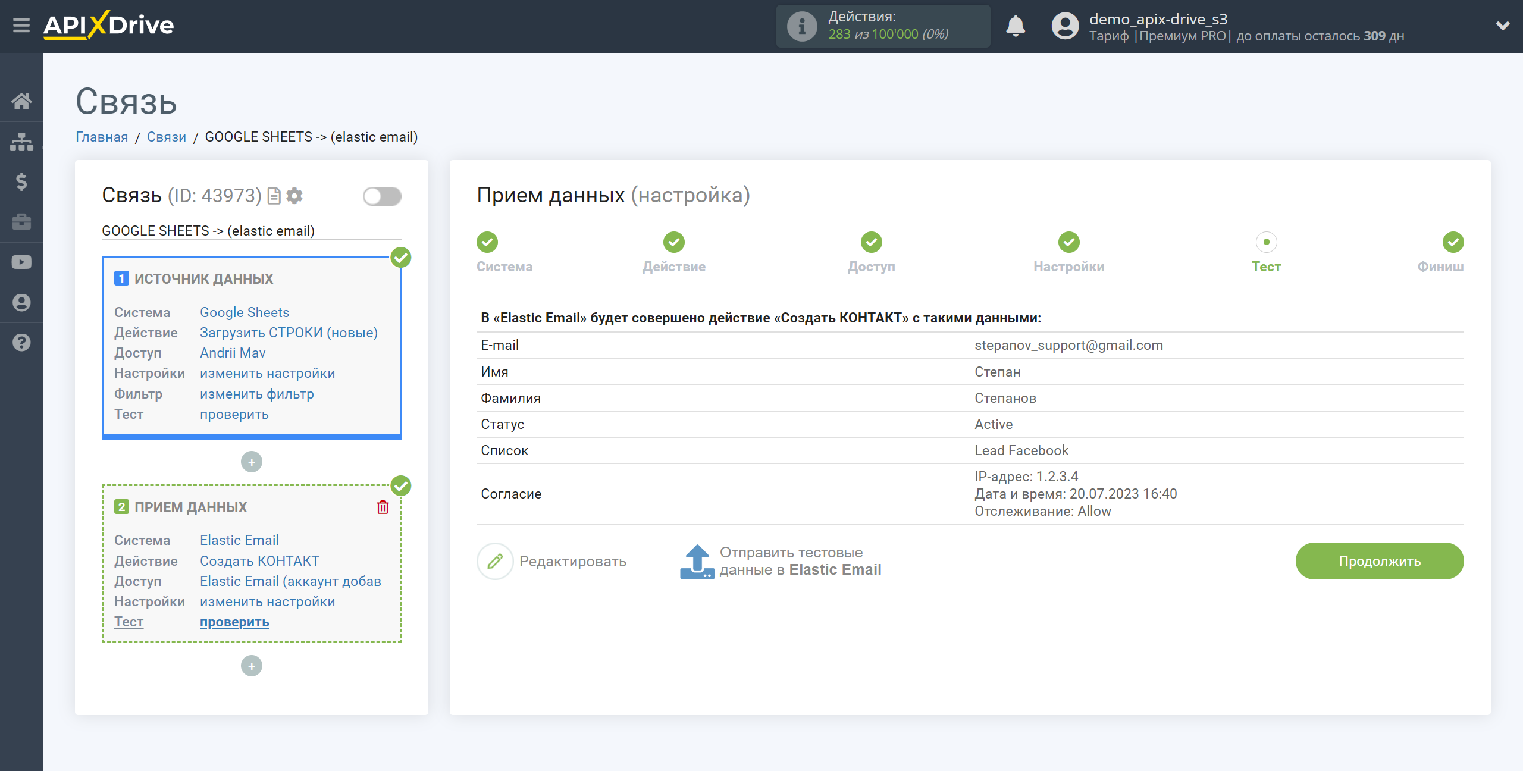1523x771 pixels.
Task: Open the briefcase icon in sidebar
Action: 21,222
